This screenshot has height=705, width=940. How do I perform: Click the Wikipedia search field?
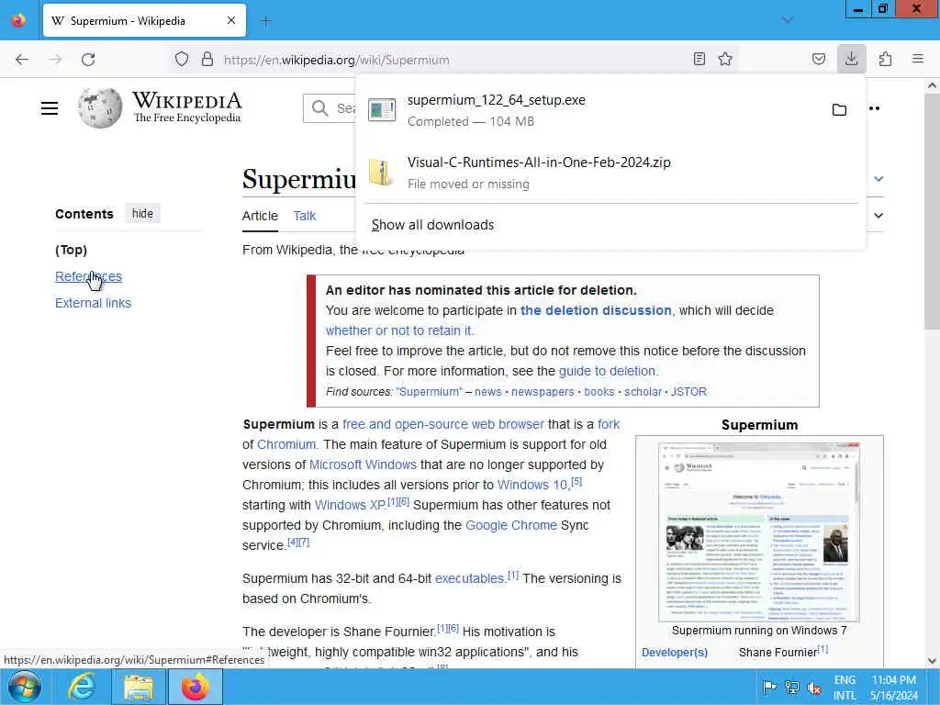pyautogui.click(x=330, y=108)
